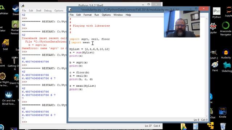Open Debug menu in Python Shell window

click(x=48, y=10)
